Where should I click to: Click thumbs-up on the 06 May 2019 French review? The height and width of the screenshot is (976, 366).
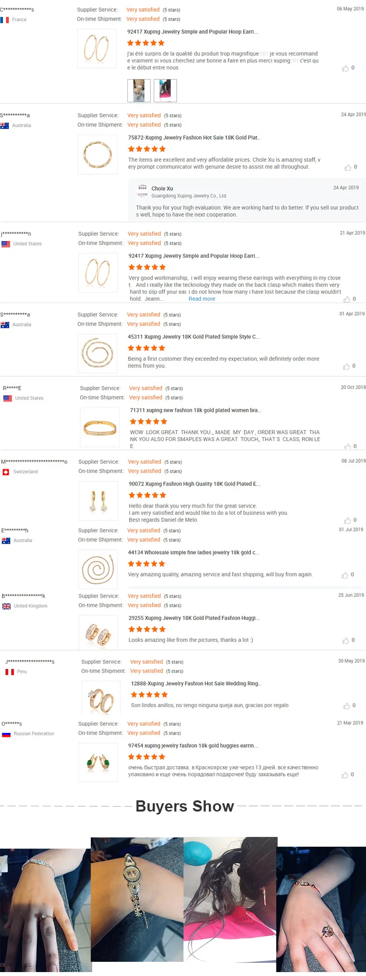[x=346, y=68]
